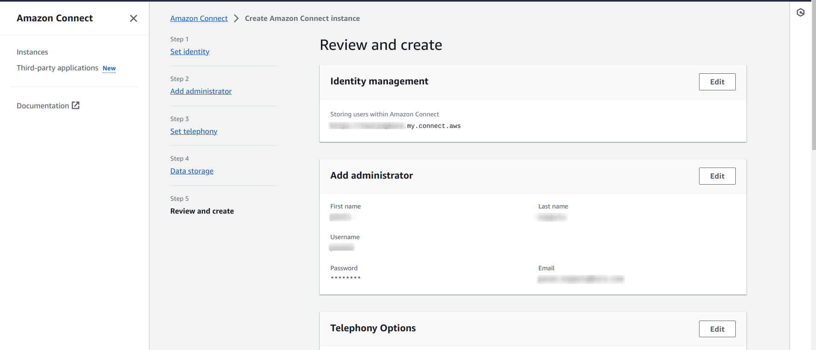Close the Amazon Connect side navigation panel
The width and height of the screenshot is (816, 350).
[x=134, y=18]
